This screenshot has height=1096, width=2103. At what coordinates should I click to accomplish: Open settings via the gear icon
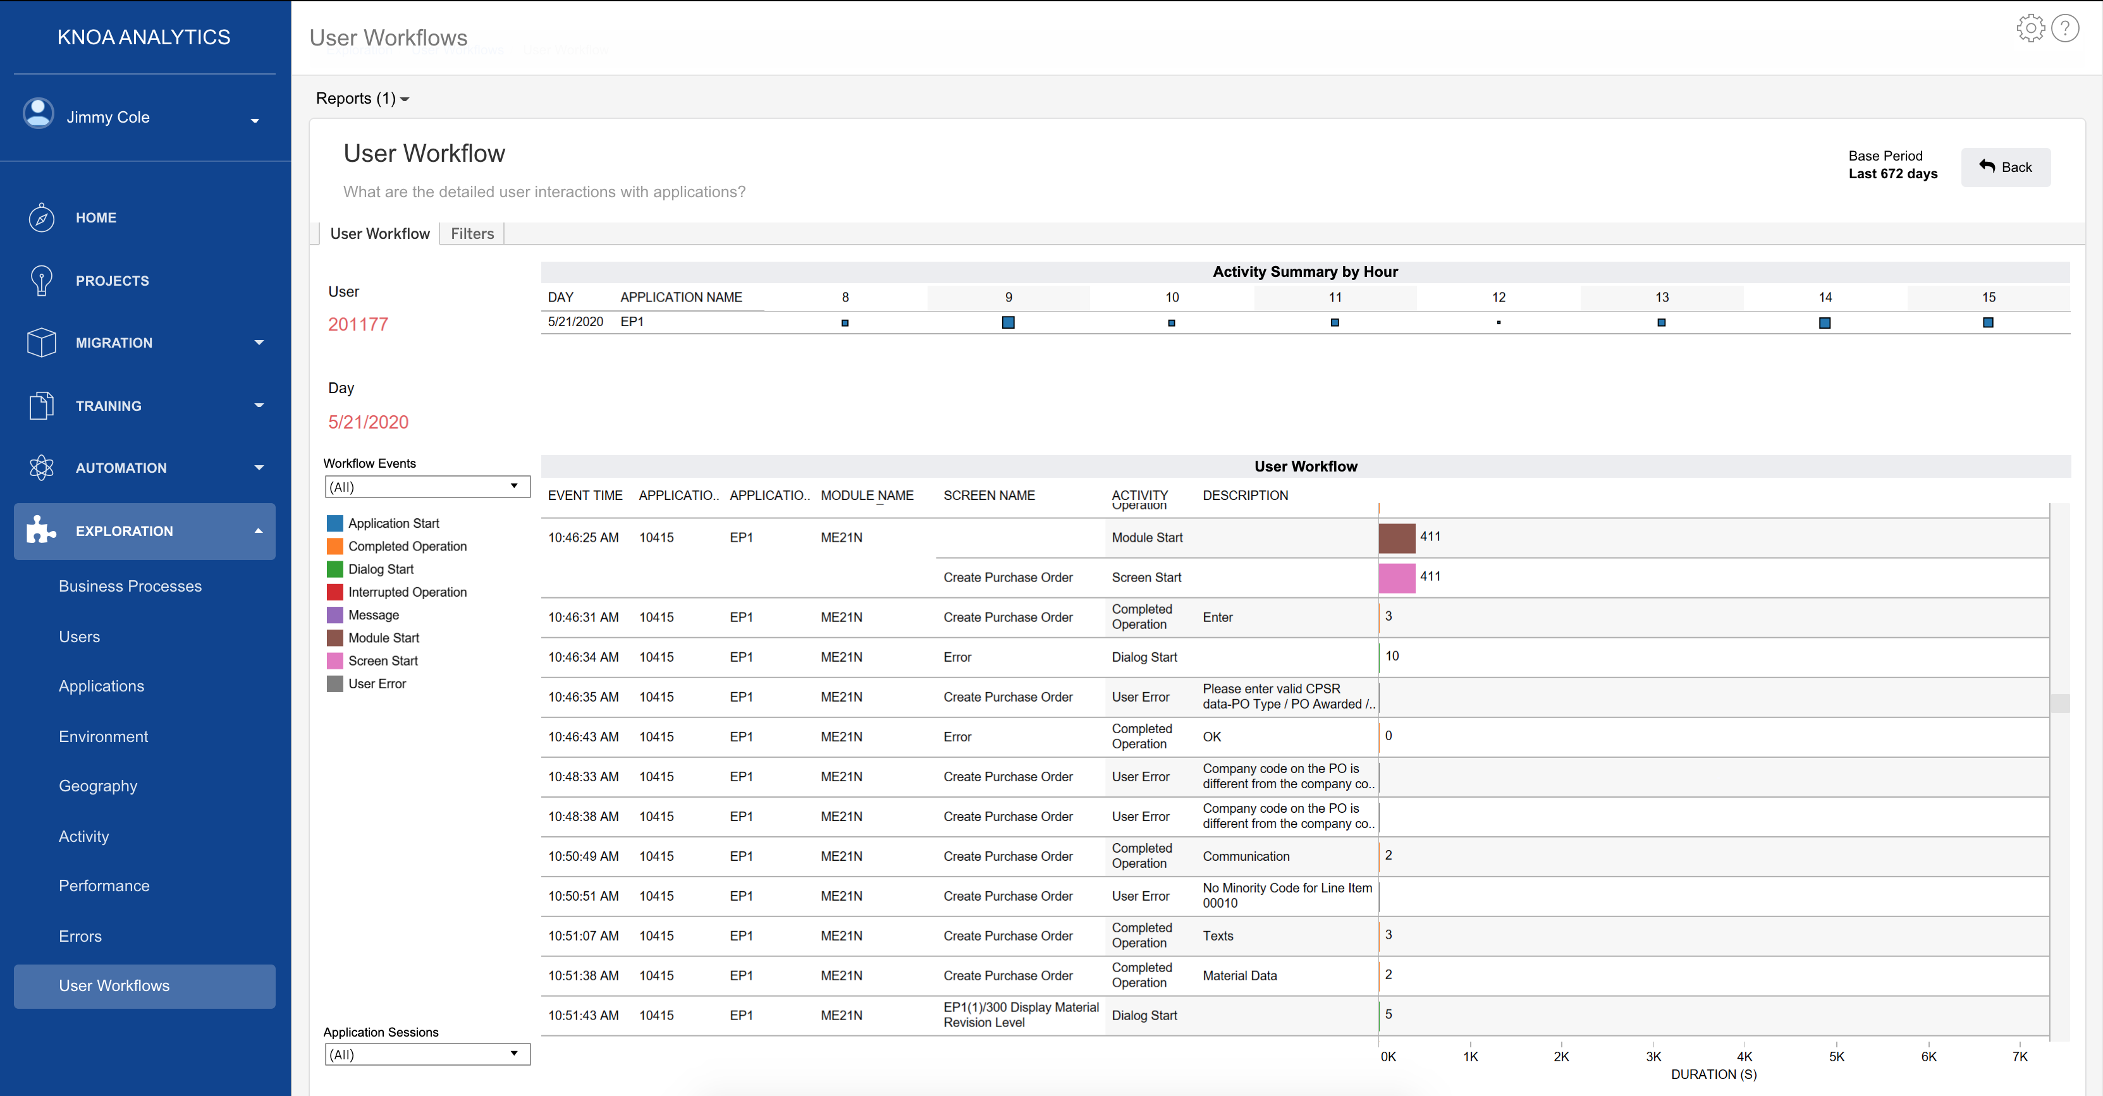coord(2030,28)
